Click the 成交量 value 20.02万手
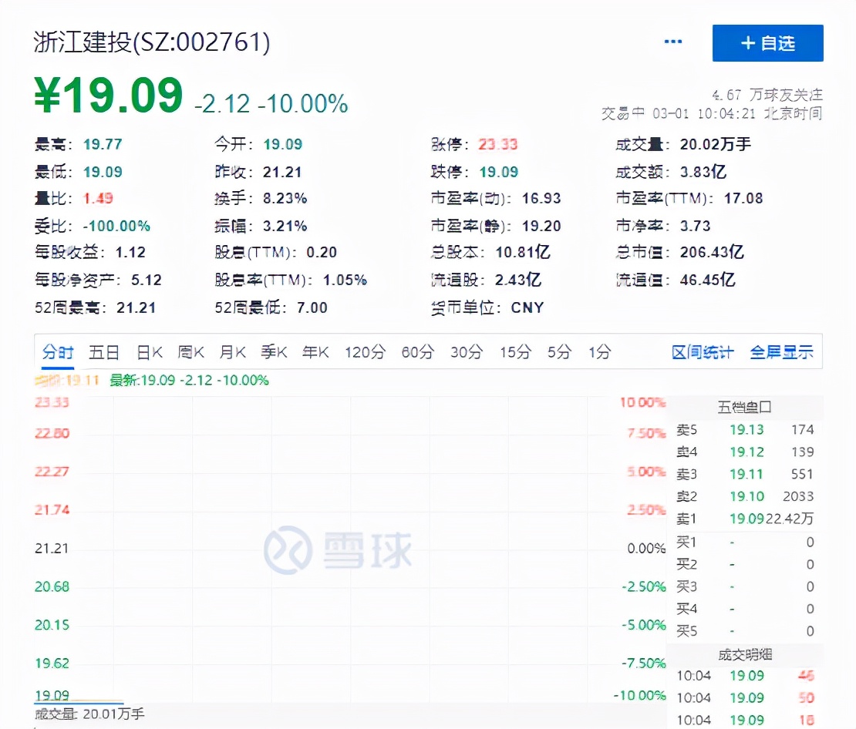 pyautogui.click(x=716, y=145)
